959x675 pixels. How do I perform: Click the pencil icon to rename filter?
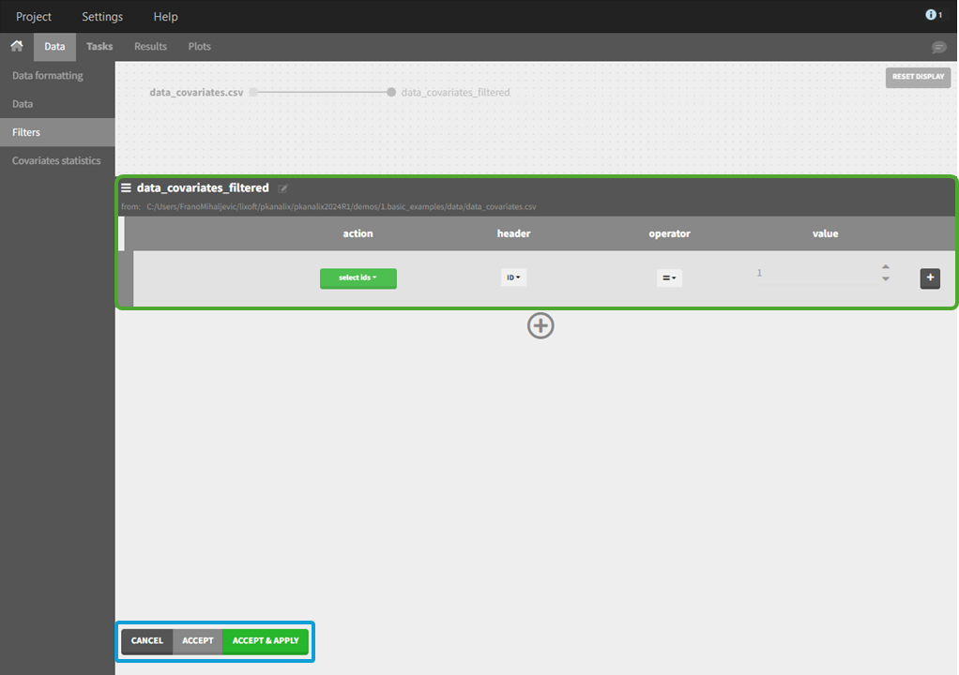[x=283, y=188]
